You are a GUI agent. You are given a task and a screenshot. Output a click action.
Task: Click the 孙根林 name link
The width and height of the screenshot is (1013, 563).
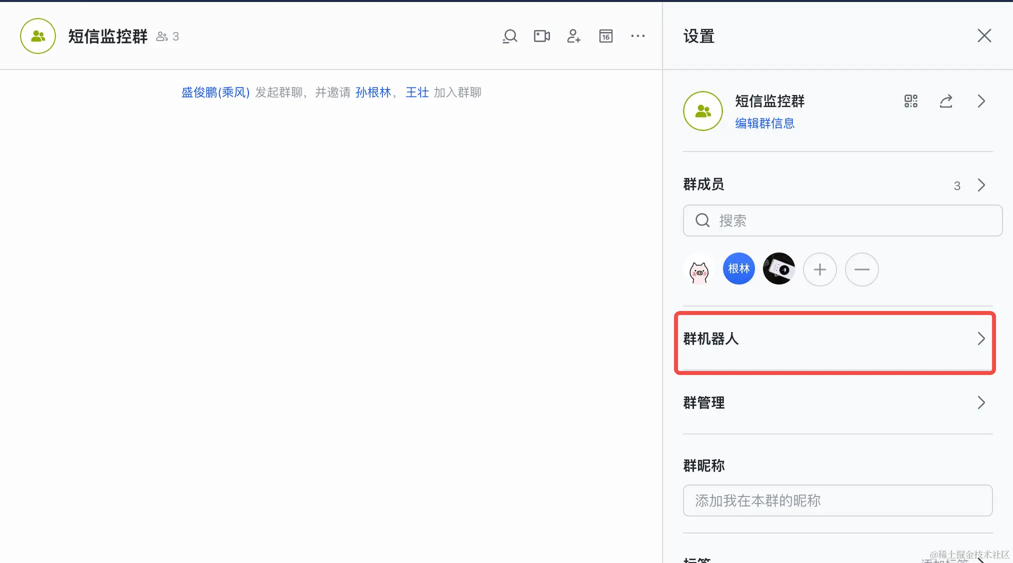[373, 92]
